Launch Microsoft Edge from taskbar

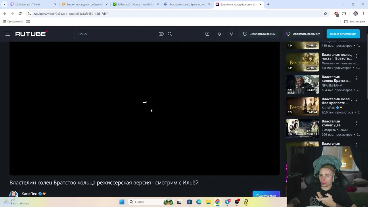pyautogui.click(x=199, y=202)
